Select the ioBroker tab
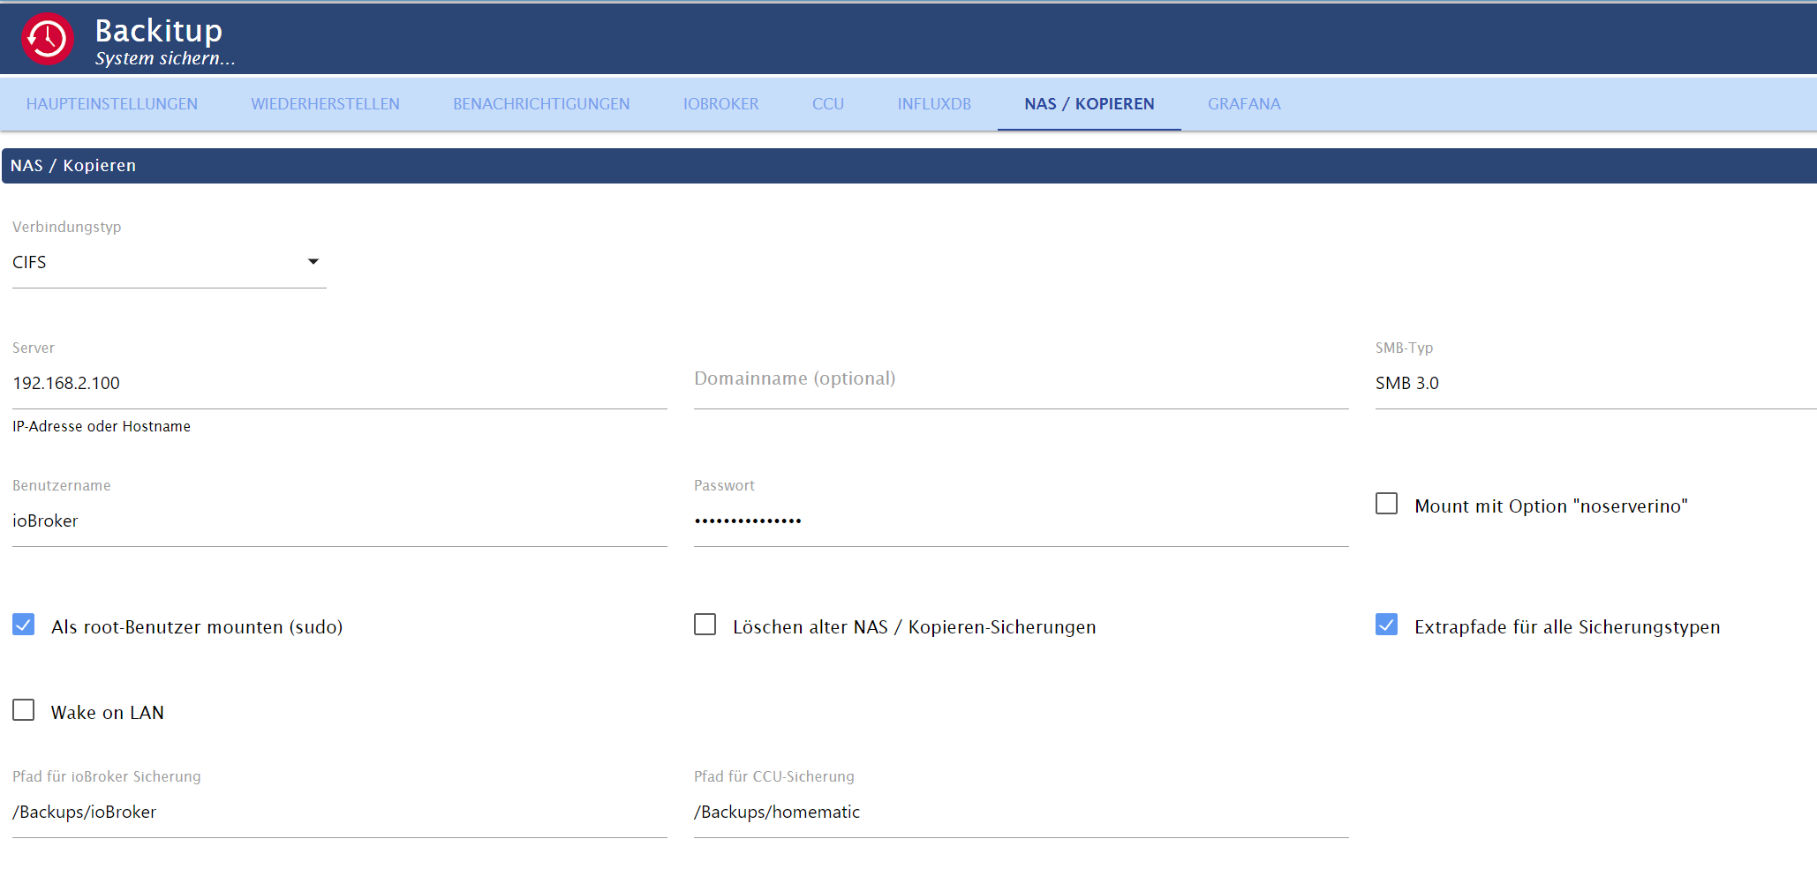Screen dimensions: 1817x884 721,104
